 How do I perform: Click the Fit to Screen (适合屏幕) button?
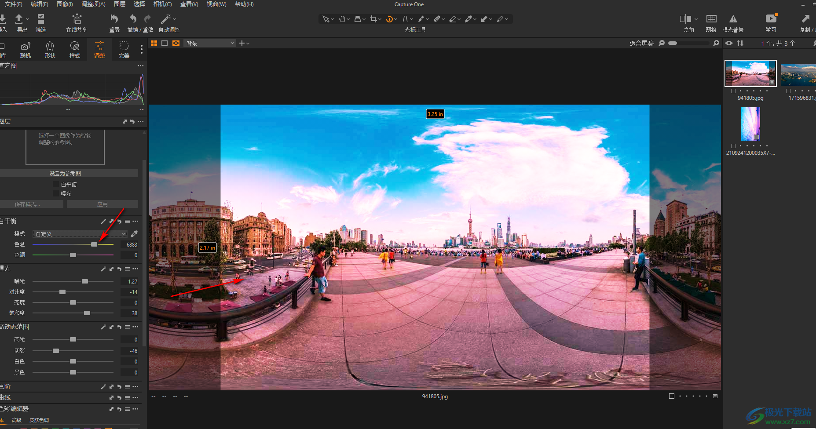[641, 43]
